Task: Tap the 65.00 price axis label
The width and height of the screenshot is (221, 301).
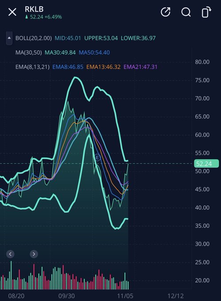Action: tap(202, 116)
